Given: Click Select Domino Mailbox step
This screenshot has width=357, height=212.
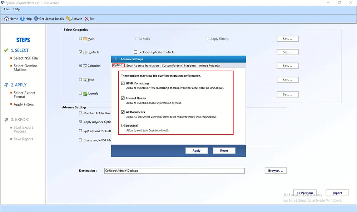Looking at the screenshot, I should [25, 68].
